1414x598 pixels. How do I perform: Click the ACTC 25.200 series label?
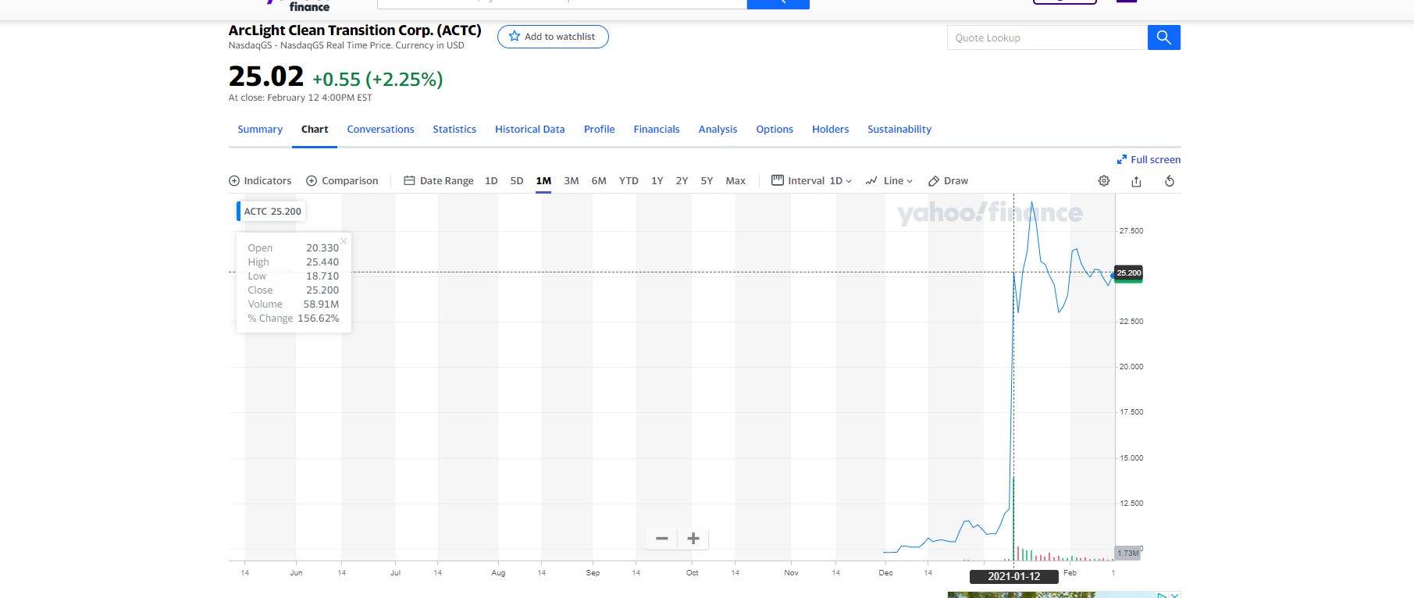coord(272,212)
